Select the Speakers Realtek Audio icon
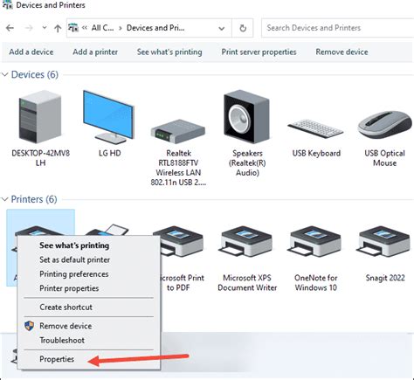The width and height of the screenshot is (414, 380). tap(246, 116)
